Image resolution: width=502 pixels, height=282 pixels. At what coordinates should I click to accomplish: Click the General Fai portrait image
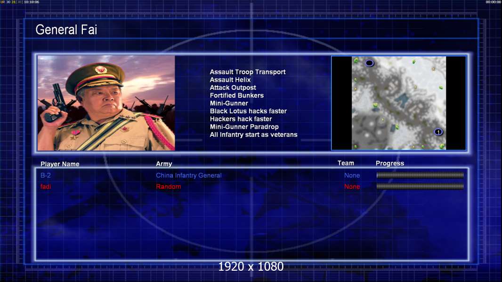pyautogui.click(x=106, y=103)
